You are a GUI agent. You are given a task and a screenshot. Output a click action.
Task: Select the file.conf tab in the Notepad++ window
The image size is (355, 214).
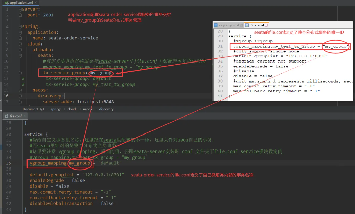pos(256,25)
